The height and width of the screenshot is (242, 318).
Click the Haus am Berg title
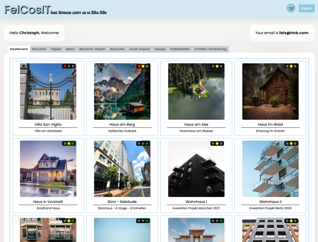(122, 124)
